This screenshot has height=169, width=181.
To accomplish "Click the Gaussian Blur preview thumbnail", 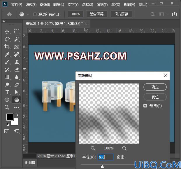I will tap(109, 114).
